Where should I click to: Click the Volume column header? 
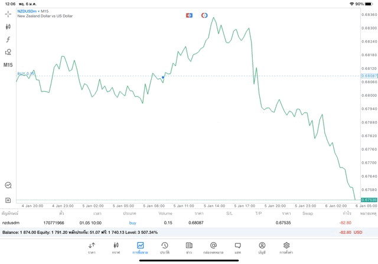tap(165, 213)
